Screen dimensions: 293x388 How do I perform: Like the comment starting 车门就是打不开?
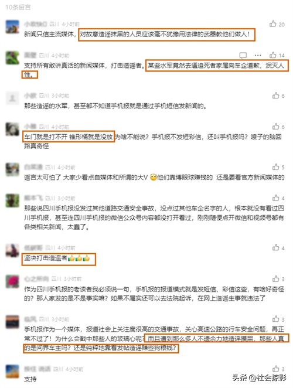275,127
